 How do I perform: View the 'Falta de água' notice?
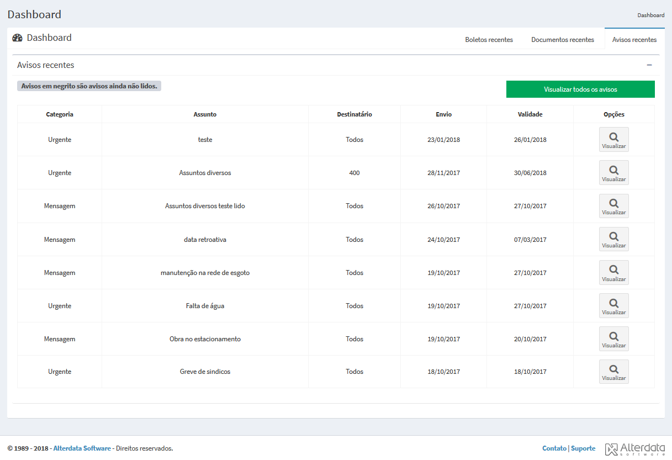(x=613, y=306)
